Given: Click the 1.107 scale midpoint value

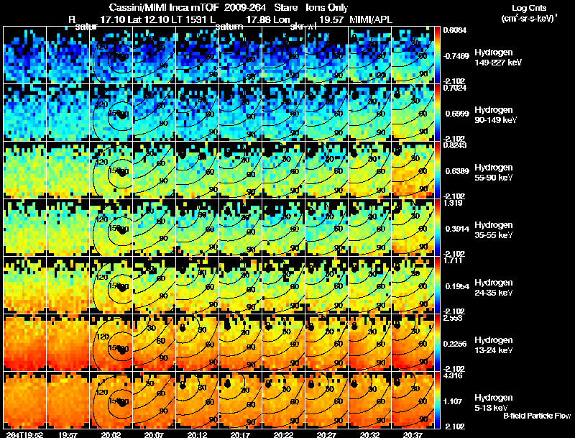Looking at the screenshot, I should [454, 402].
